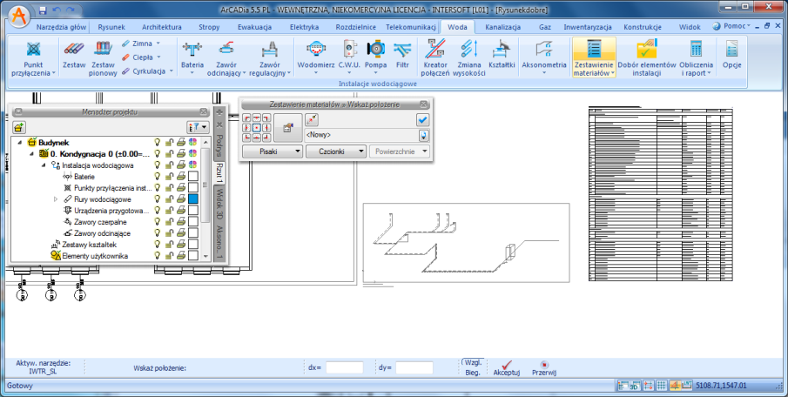Toggle the blue confirm checkmark in Zestawienie dialog
This screenshot has height=397, width=788.
click(x=422, y=119)
